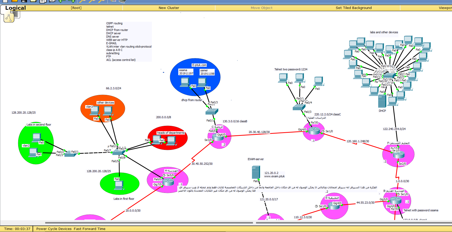Click the router with Gig5/0 and Fa7/0
The width and height of the screenshot is (452, 232).
[x=396, y=200]
